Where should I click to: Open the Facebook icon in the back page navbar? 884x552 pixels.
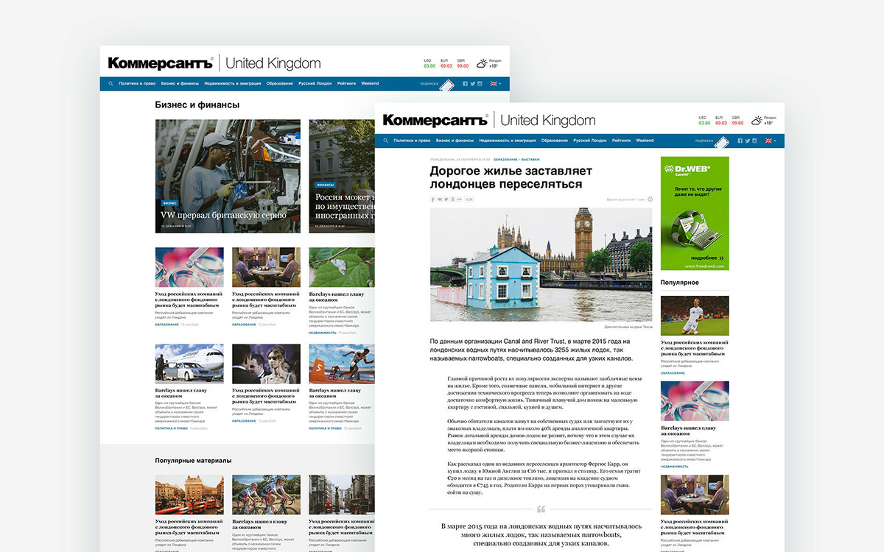(x=465, y=84)
